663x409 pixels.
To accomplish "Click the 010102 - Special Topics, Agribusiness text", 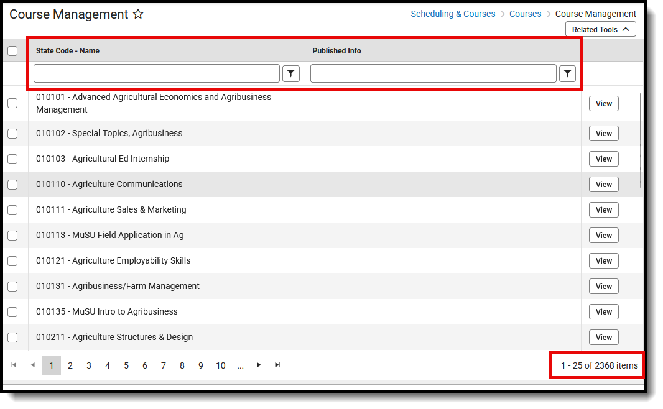I will (x=109, y=133).
